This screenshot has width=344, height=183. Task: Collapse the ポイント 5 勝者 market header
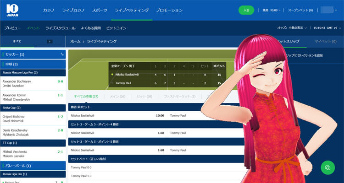156,141
